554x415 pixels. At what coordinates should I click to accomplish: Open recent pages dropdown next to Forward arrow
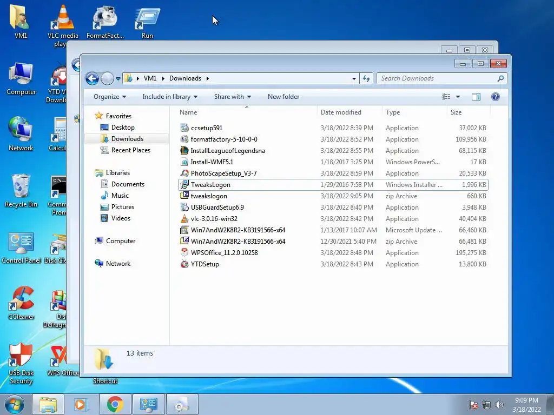(118, 79)
